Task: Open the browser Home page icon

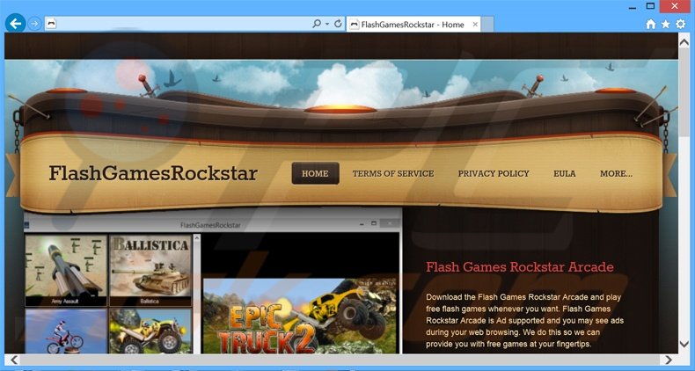Action: (x=651, y=25)
